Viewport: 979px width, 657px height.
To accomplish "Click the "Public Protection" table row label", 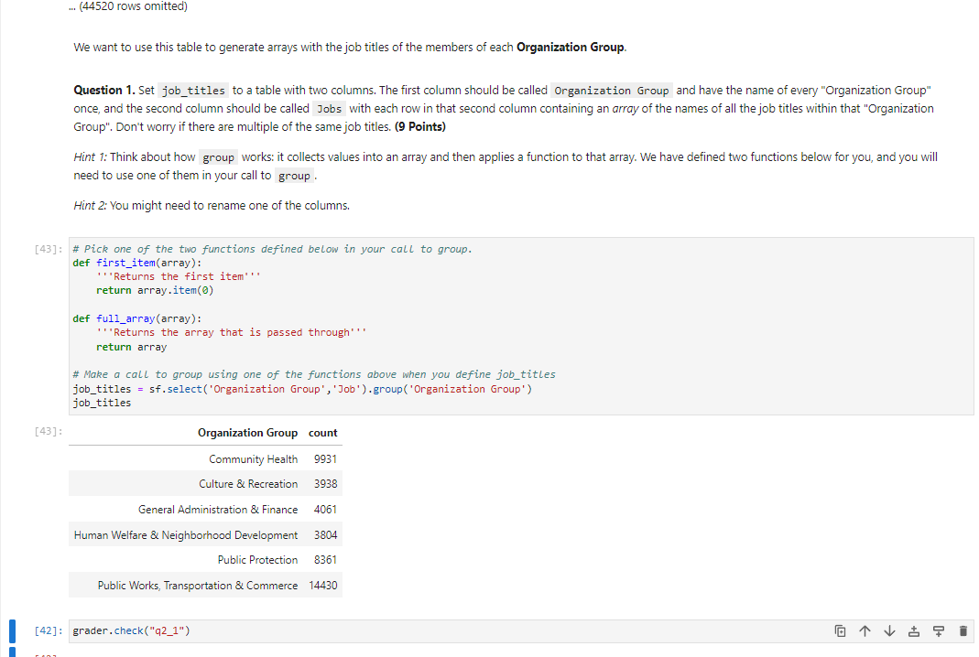I will coord(258,560).
